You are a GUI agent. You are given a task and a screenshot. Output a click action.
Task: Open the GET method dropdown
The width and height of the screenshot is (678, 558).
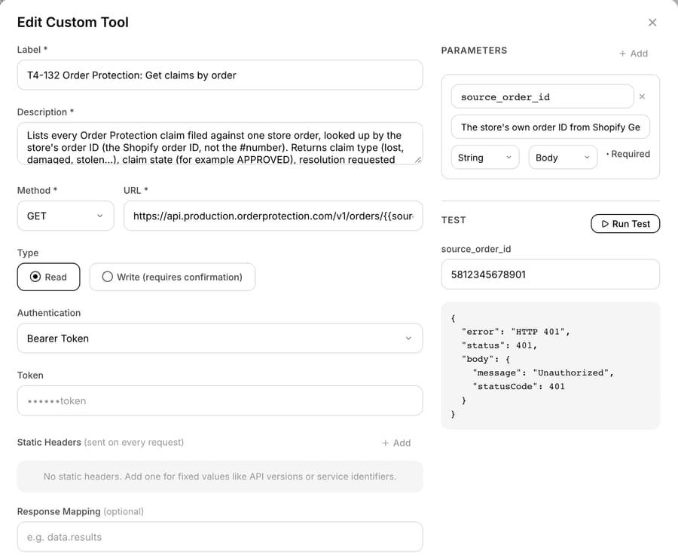(x=66, y=216)
